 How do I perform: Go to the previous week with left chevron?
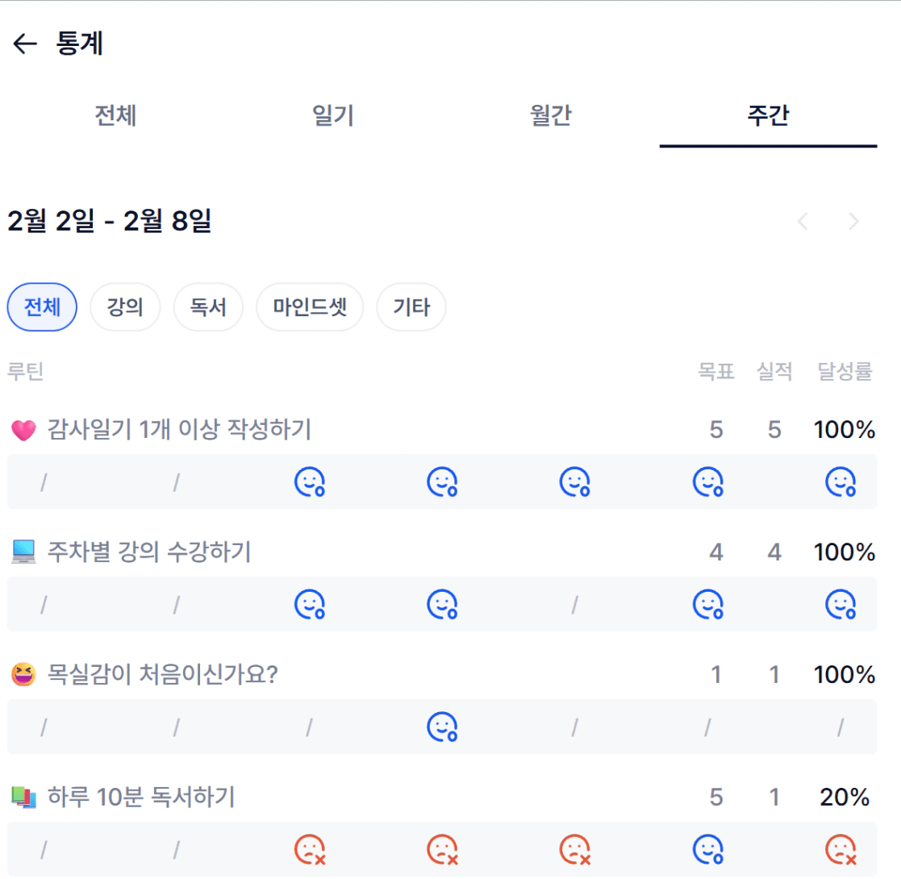[x=803, y=222]
